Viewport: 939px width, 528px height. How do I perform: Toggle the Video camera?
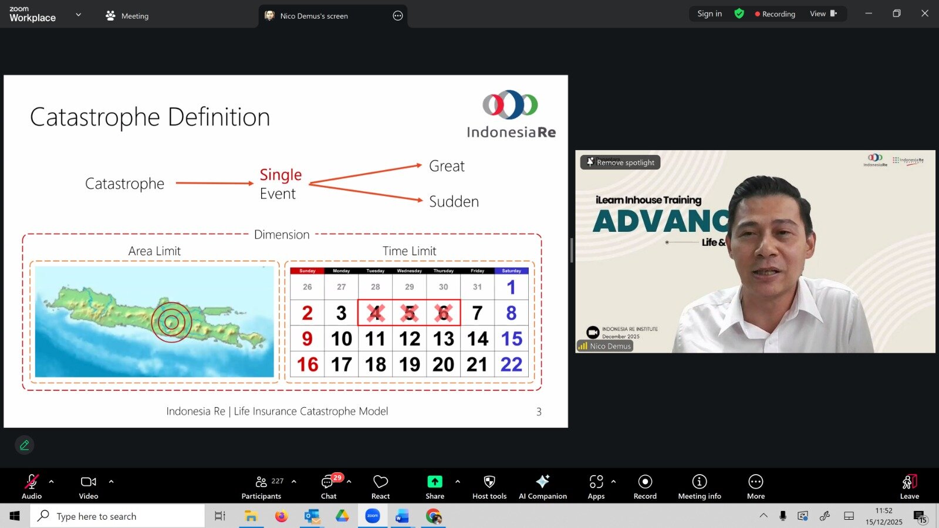point(89,486)
